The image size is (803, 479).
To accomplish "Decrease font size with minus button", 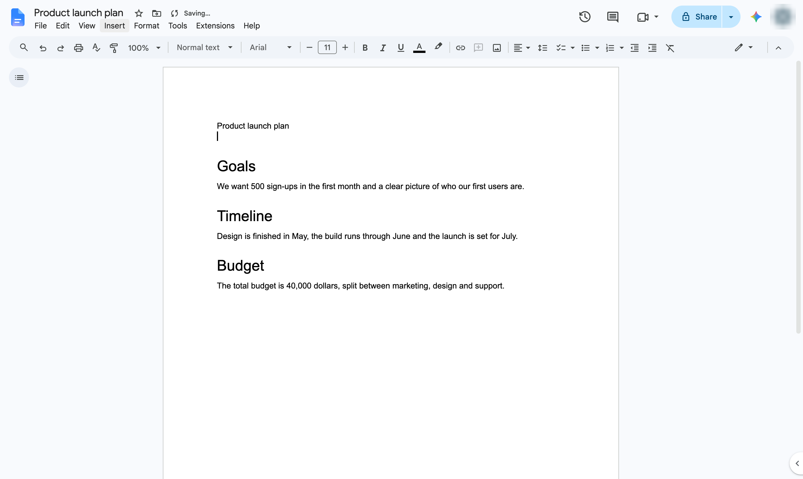I will click(309, 48).
